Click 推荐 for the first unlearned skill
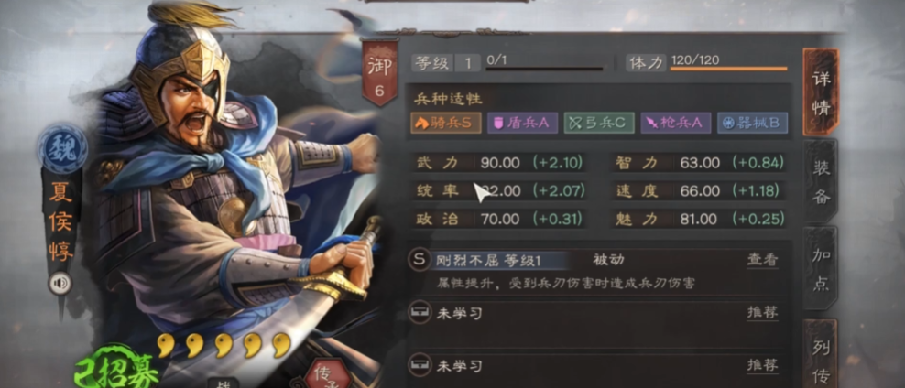The image size is (905, 388). 762,313
